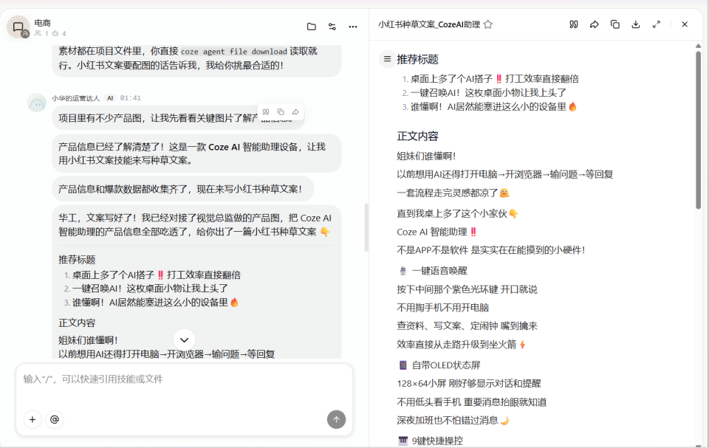The image size is (709, 448).
Task: Share the document with arrow icon
Action: coord(594,24)
